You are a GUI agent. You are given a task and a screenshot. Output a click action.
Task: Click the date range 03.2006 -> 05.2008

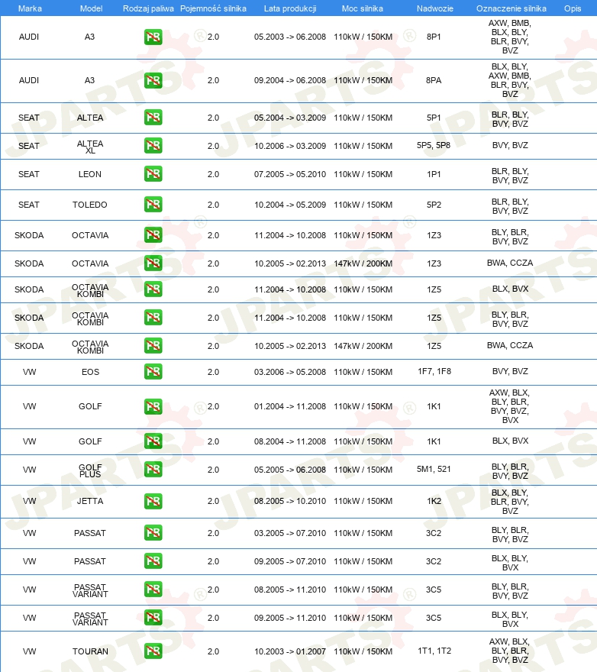click(x=289, y=372)
